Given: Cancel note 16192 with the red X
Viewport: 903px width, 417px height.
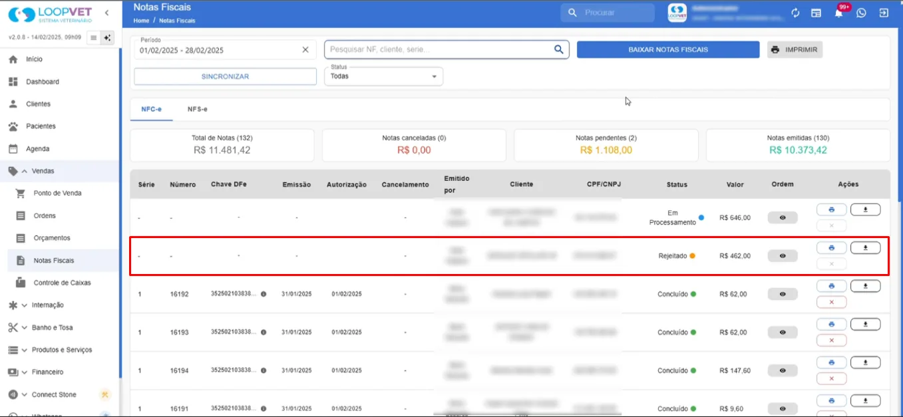Looking at the screenshot, I should click(x=831, y=302).
